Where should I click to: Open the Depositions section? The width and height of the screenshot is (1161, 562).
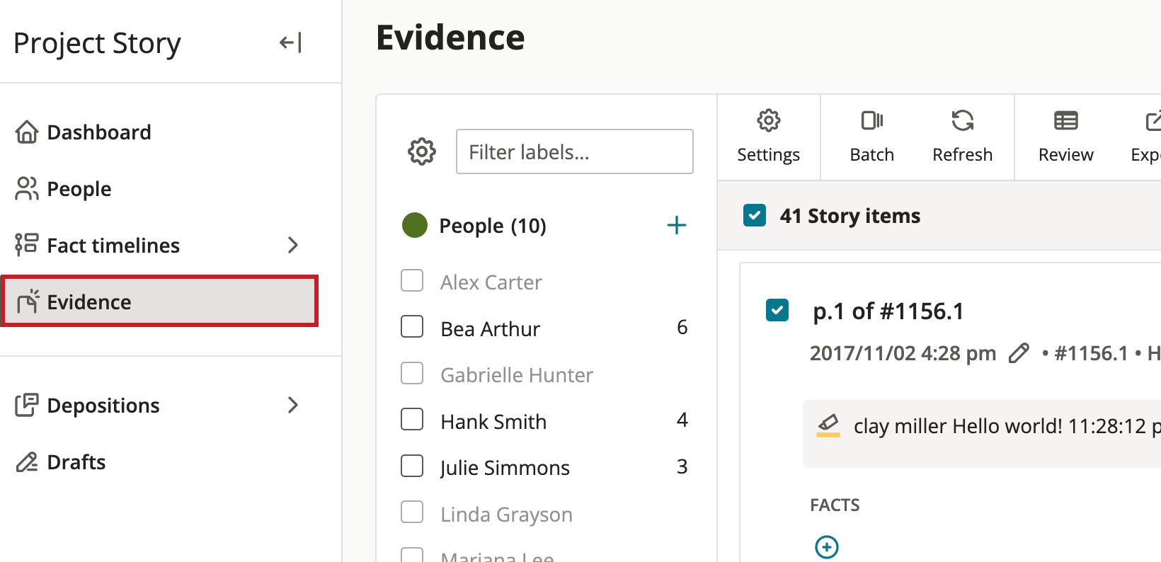[103, 406]
